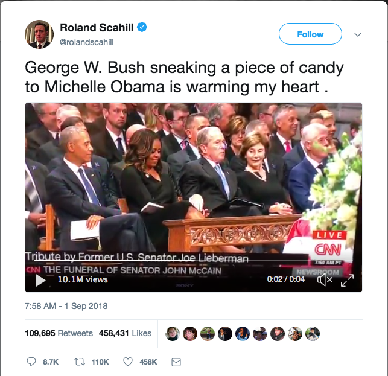Play the video
This screenshot has height=376, width=388.
[40, 280]
